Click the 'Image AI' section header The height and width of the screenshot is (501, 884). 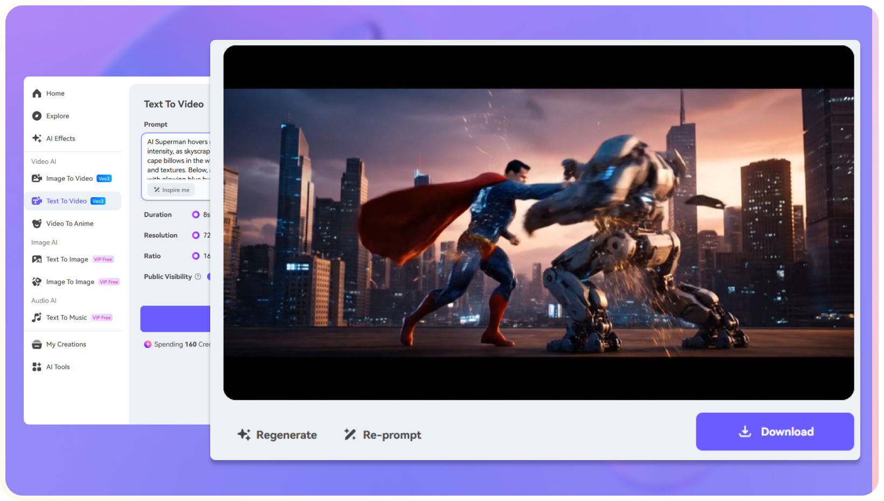point(44,242)
